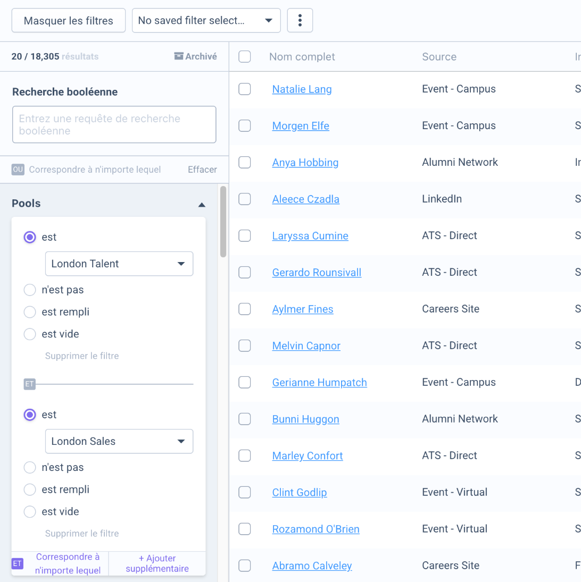
Task: Select 'est vide' for the London Talent filter
Action: (x=30, y=334)
